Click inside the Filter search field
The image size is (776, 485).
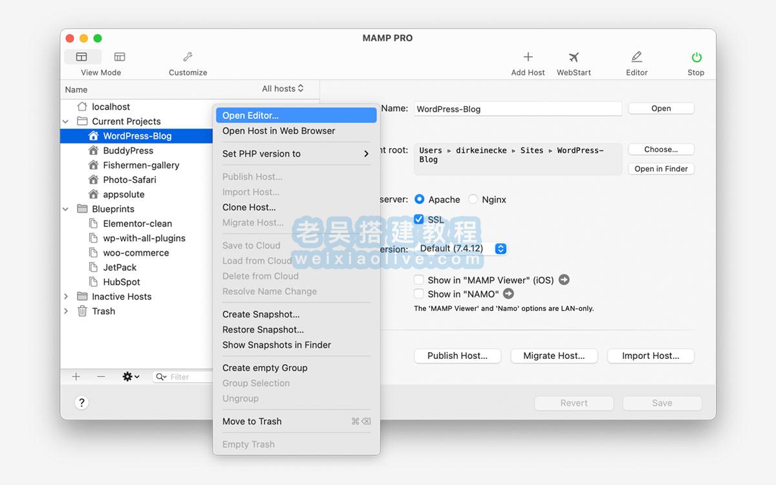(184, 376)
